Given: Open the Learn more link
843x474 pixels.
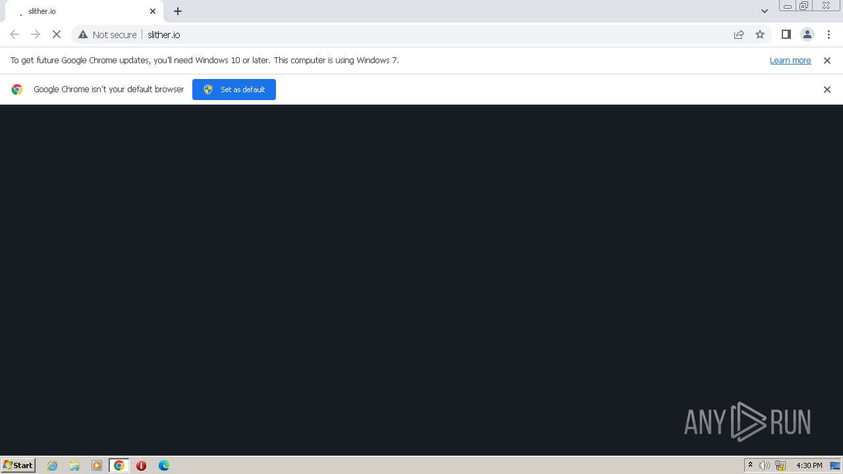Looking at the screenshot, I should (790, 60).
